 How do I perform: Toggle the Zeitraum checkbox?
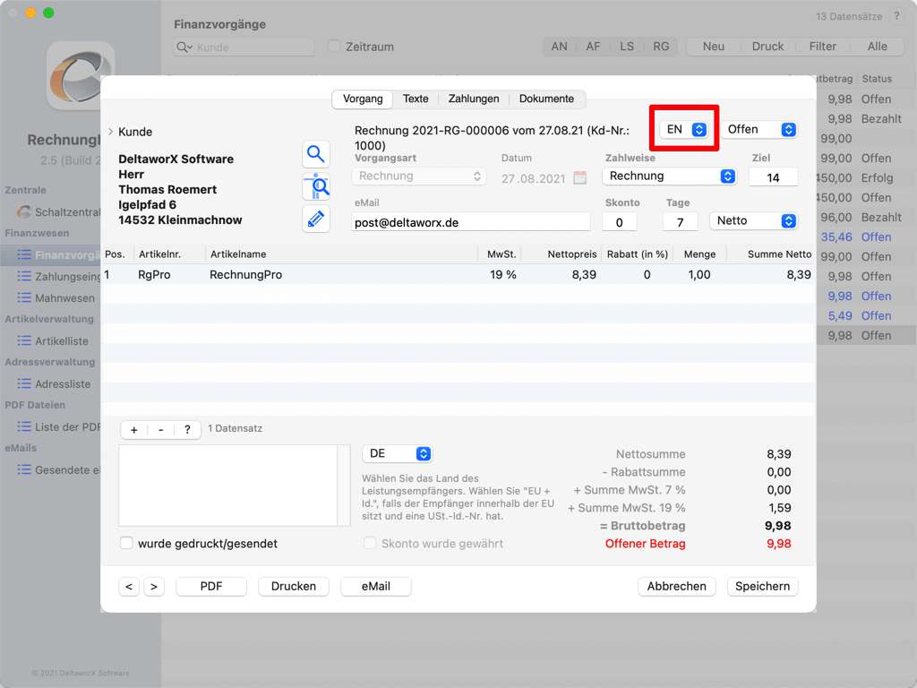(334, 47)
